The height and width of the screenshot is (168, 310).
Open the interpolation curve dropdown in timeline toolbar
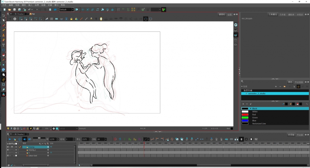(x=148, y=139)
